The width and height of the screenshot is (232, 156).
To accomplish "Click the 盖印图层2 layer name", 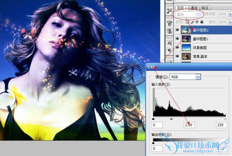I will (201, 30).
